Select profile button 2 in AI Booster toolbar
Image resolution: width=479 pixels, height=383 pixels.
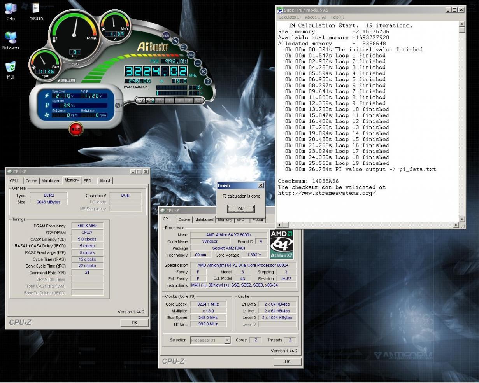coord(179,100)
